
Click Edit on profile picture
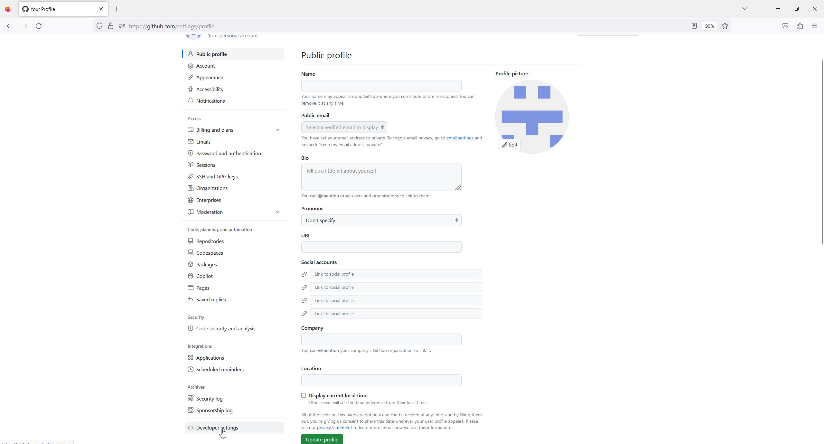click(x=510, y=145)
